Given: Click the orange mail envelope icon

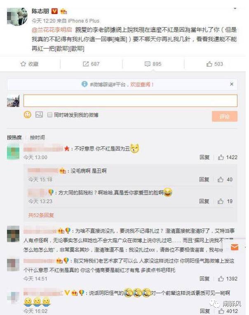Looking at the screenshot, I should tap(234, 247).
